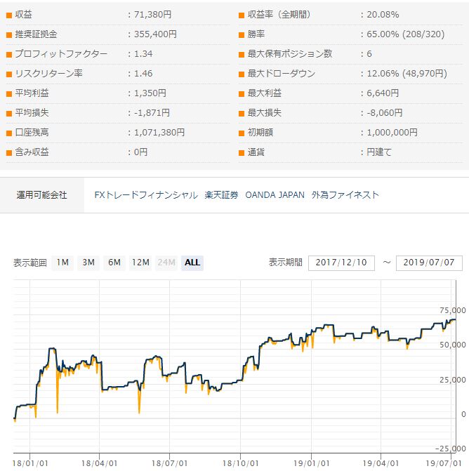Open the FXトレードフィナンシャル link
Viewport: 469px width, 471px height.
(x=146, y=195)
